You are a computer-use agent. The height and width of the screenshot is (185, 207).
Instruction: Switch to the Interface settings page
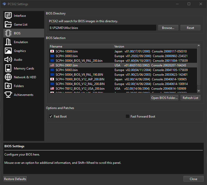24,16
